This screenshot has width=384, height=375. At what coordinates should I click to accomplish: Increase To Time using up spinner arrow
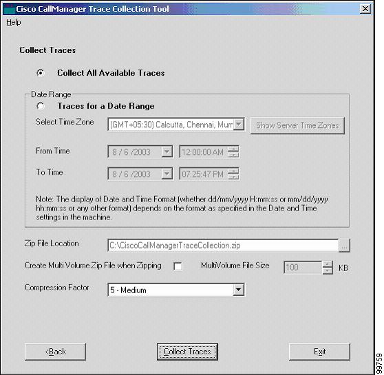click(233, 171)
